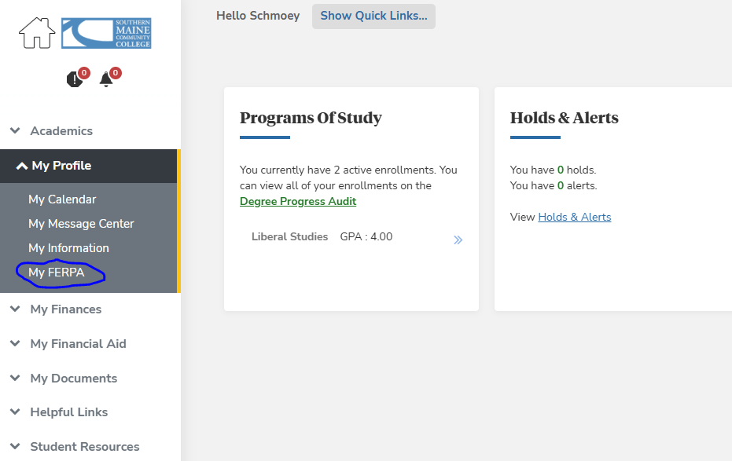
Task: Go to the home page via house icon
Action: pyautogui.click(x=37, y=33)
